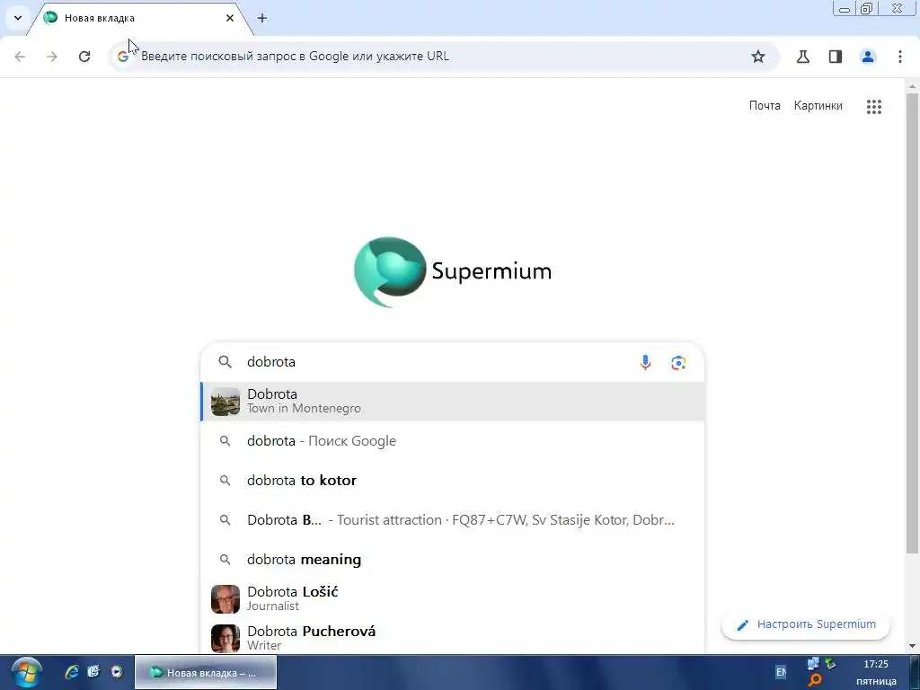Go forward using the forward arrow
The image size is (920, 690).
(x=52, y=57)
